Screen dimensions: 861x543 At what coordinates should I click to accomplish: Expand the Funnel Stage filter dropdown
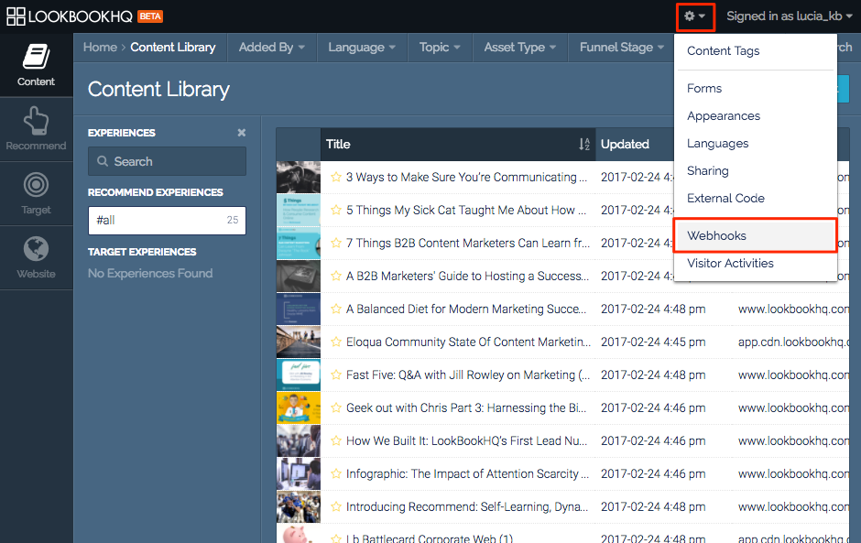pos(622,48)
